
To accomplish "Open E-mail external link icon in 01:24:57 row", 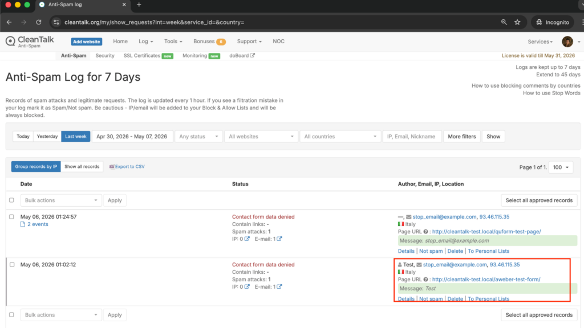I will (279, 239).
